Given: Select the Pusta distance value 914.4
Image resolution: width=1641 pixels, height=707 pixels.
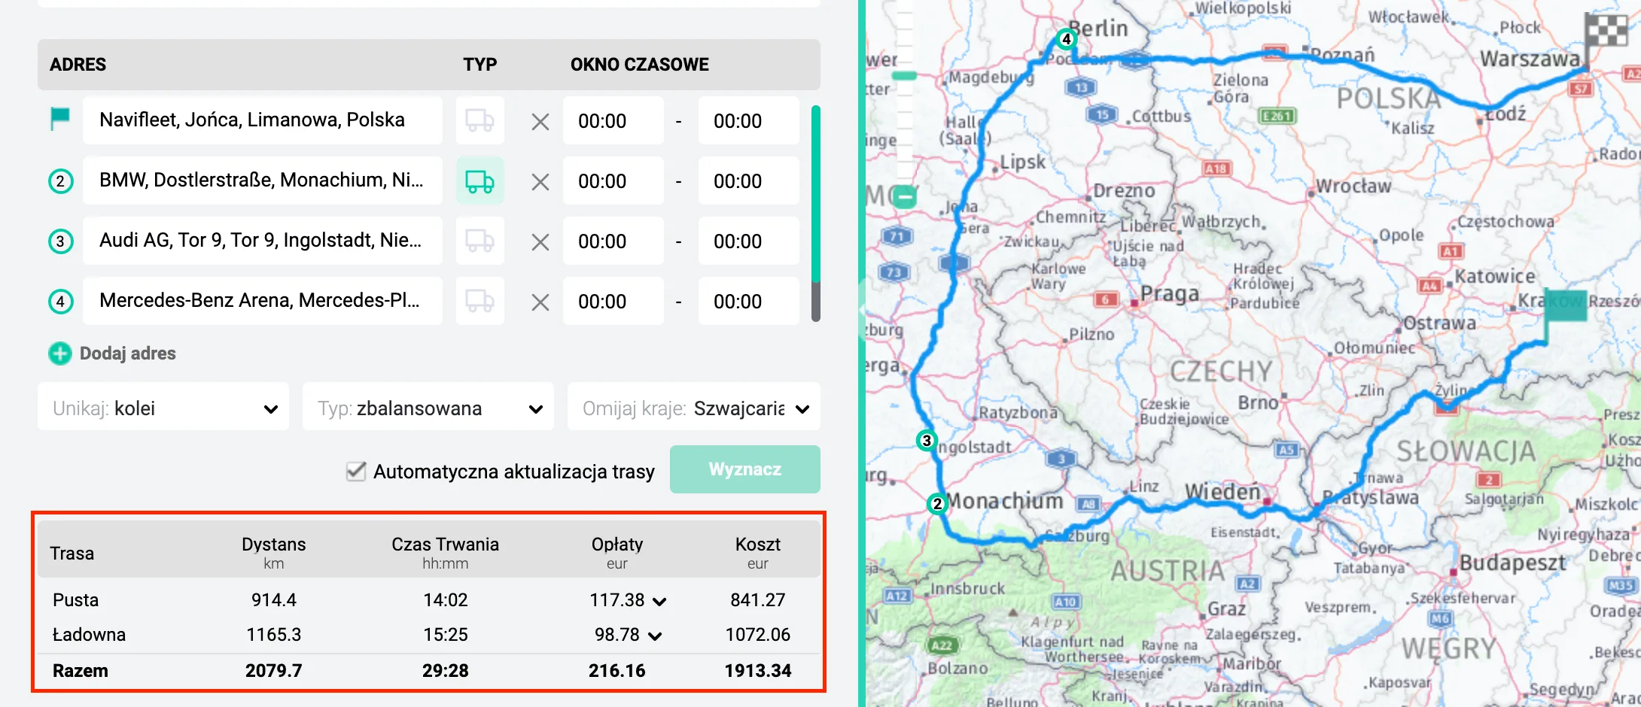Looking at the screenshot, I should click(x=274, y=599).
